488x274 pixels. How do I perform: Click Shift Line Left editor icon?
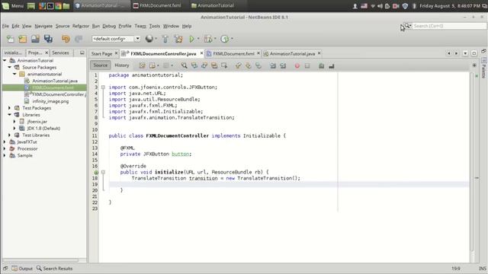pos(273,65)
